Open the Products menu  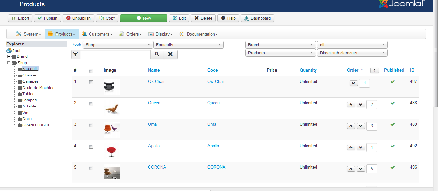pyautogui.click(x=62, y=34)
